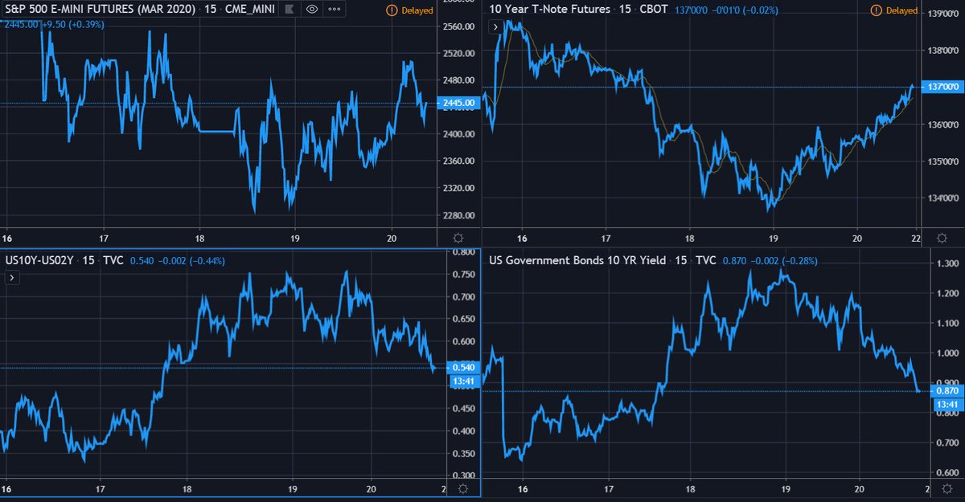Open the three-dot More menu on S&P 500 chart
965x502 pixels.
334,10
